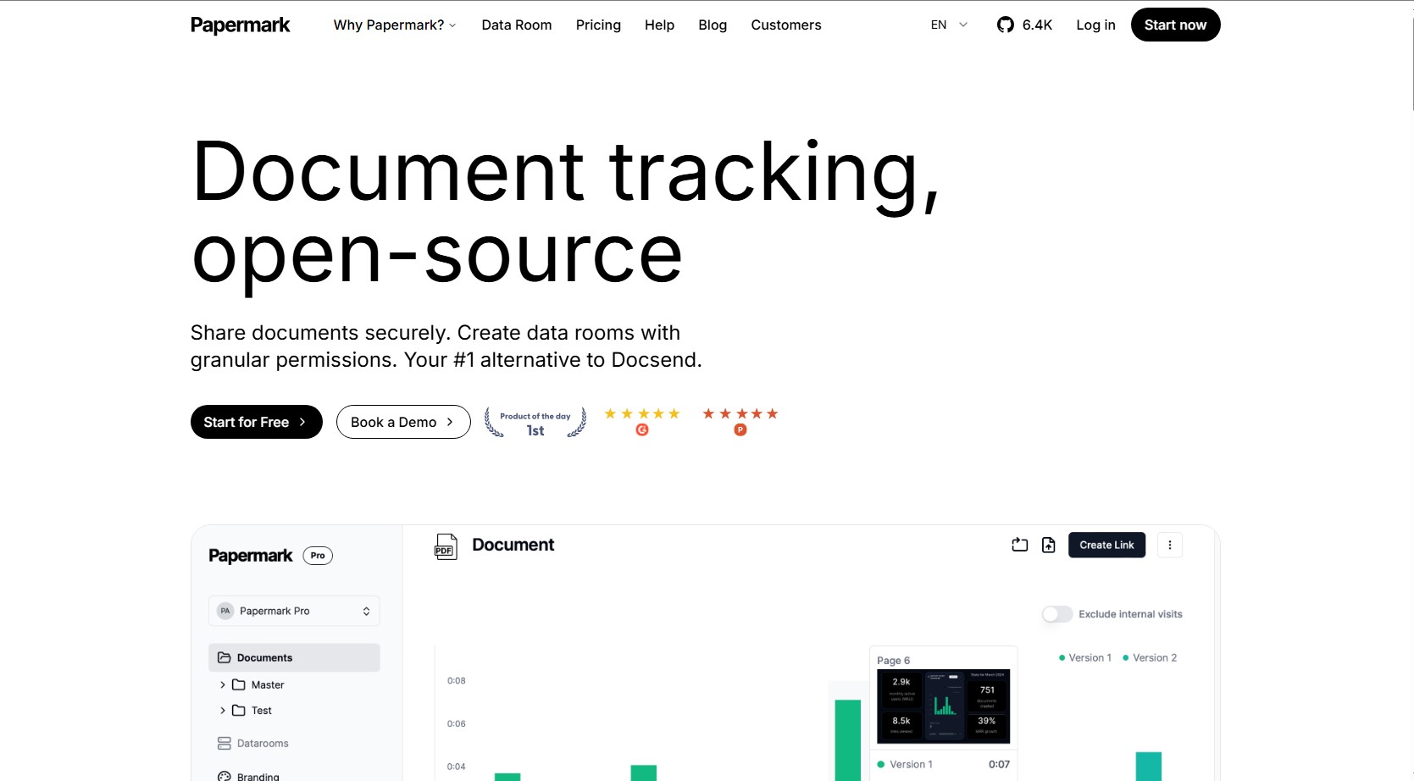Click the Master folder icon

[x=239, y=684]
